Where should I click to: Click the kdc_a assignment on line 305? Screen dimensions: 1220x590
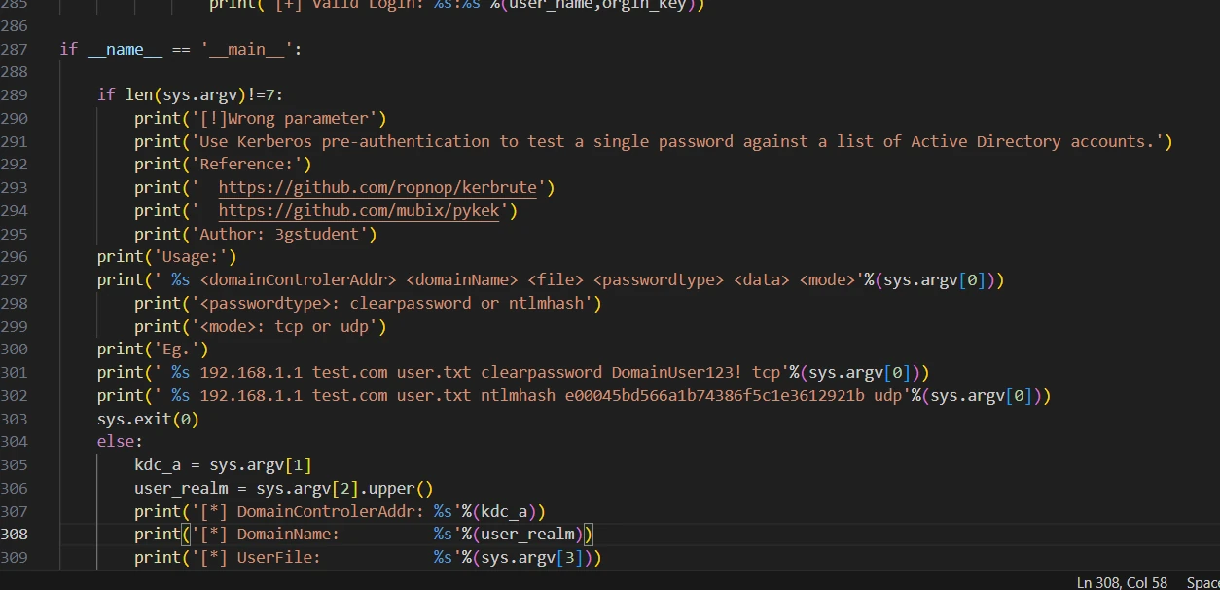[223, 465]
